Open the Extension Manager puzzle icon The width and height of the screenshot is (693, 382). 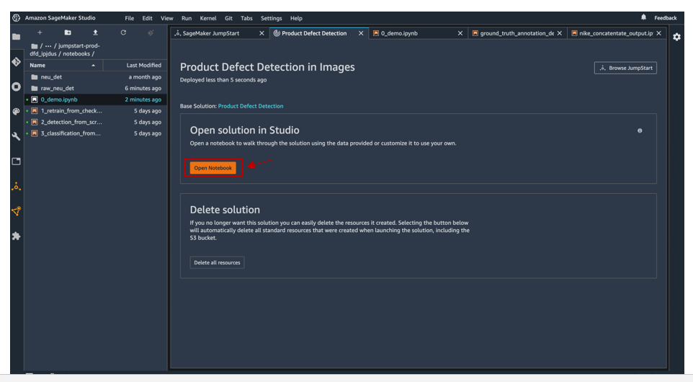coord(17,236)
